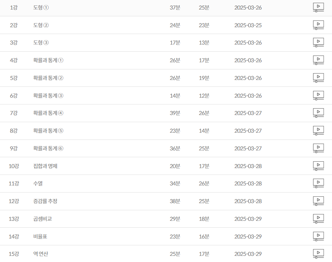Open the 9강 확률과 통계⑥ video icon
The width and height of the screenshot is (332, 262).
(x=318, y=148)
